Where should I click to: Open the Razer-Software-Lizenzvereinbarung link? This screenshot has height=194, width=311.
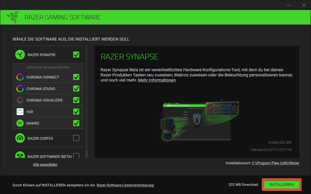coord(125,185)
